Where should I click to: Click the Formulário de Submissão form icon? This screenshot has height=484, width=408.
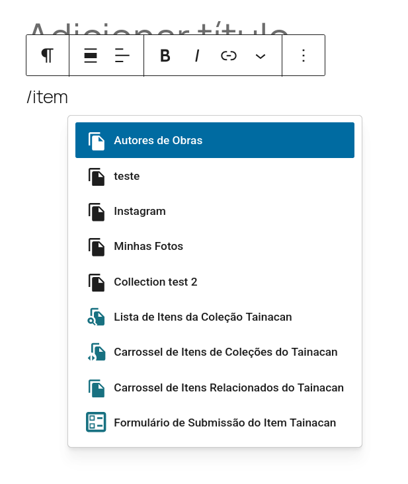(97, 423)
